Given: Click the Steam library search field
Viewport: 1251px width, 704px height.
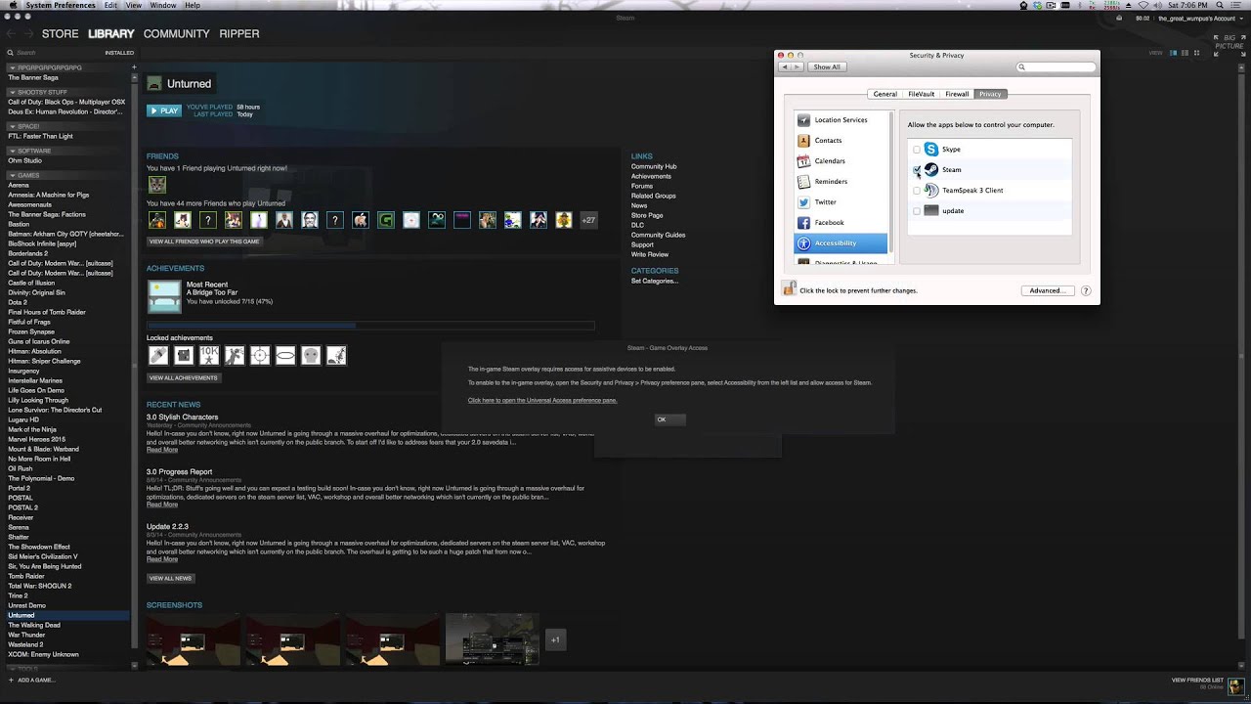Looking at the screenshot, I should 54,53.
